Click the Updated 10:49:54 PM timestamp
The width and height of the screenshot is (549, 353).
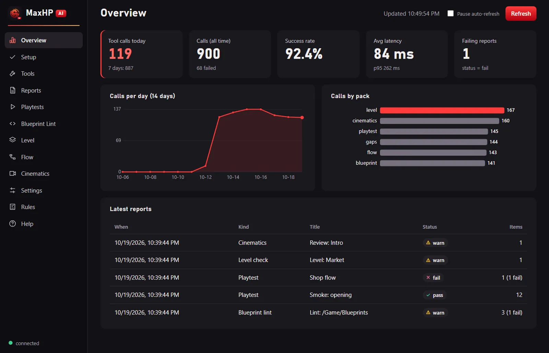pos(411,14)
